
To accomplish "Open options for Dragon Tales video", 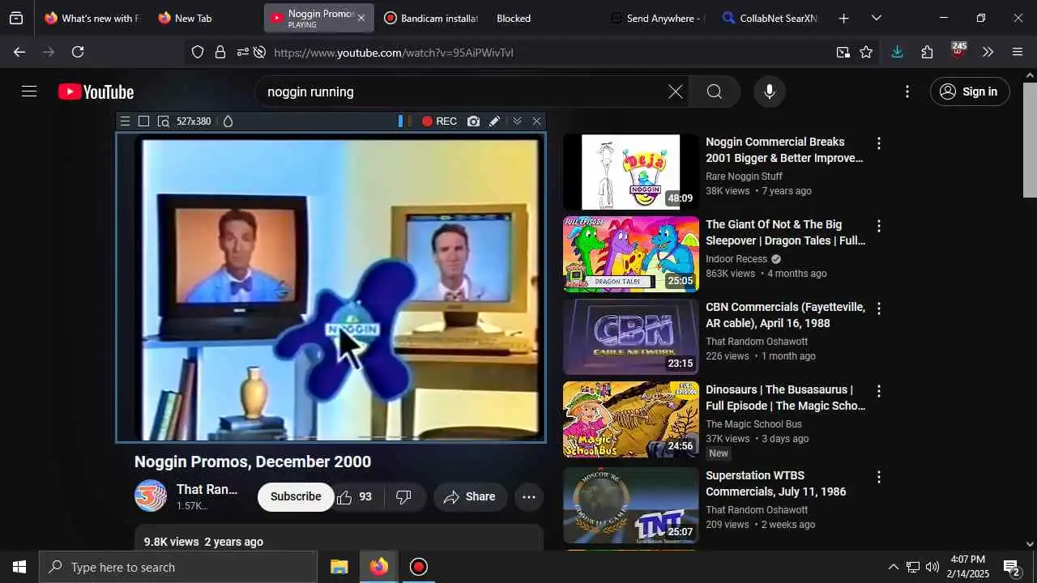I will click(x=878, y=226).
